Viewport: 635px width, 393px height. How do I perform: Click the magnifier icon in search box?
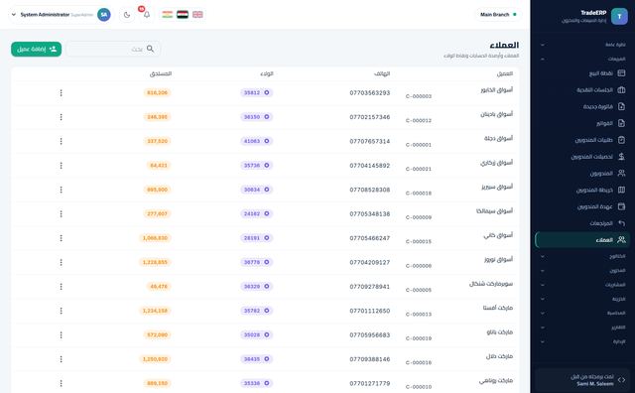150,49
